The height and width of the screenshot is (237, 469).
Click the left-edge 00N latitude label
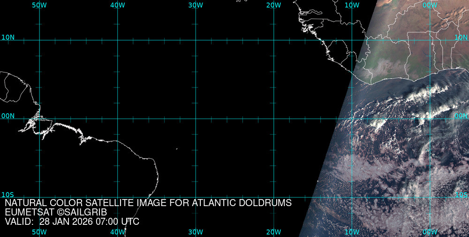[x=8, y=116]
